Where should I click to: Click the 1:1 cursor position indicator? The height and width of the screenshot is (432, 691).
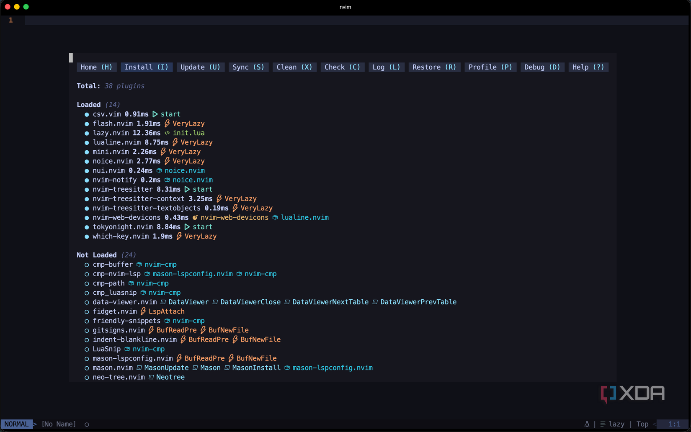click(674, 424)
